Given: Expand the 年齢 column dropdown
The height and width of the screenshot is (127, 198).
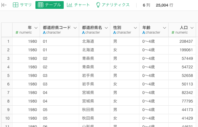Looking at the screenshot, I should (165, 28).
